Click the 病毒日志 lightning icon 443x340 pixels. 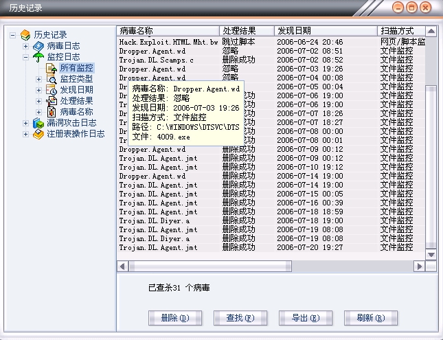coord(38,46)
